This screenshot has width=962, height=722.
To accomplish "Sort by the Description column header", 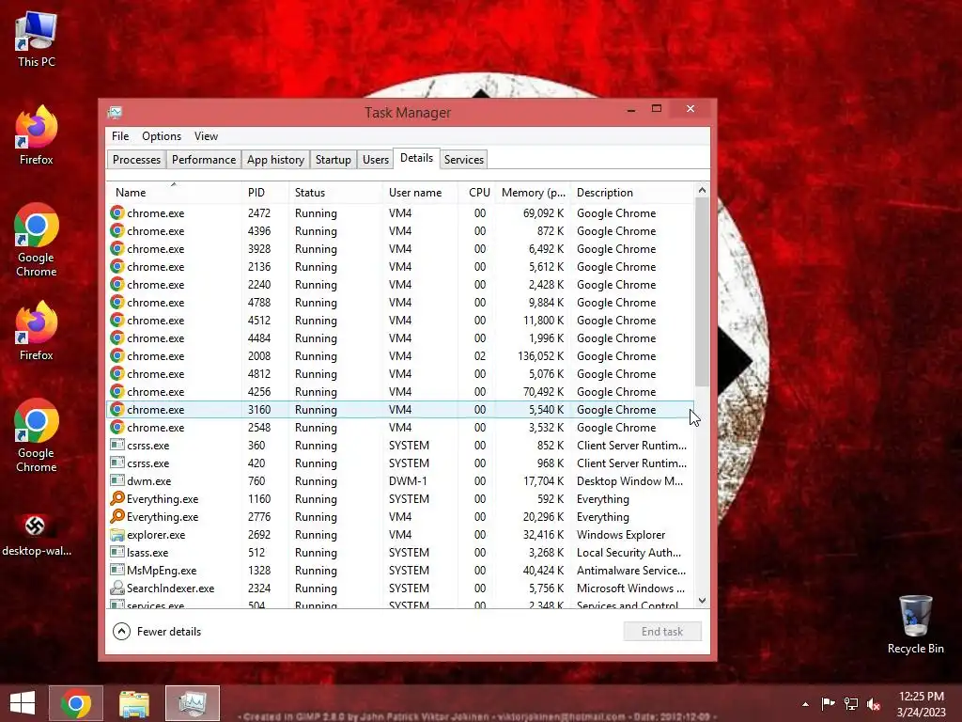I will pyautogui.click(x=632, y=192).
